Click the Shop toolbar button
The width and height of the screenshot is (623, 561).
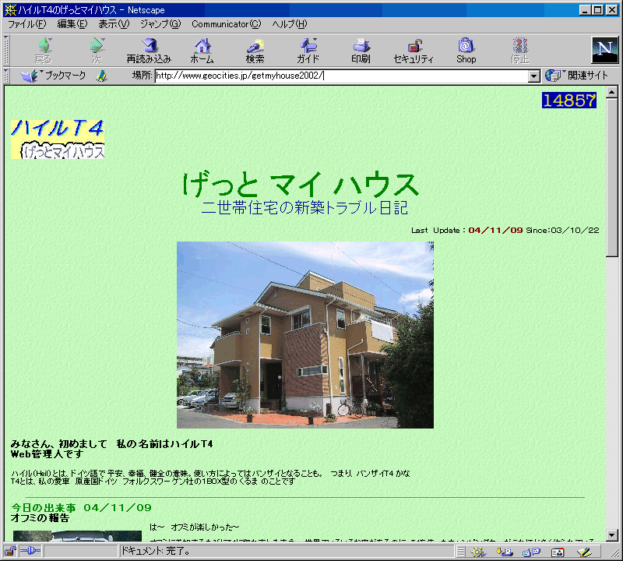[x=466, y=51]
